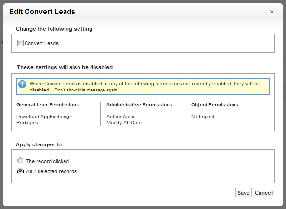Click the Apply changes to section heading
The height and width of the screenshot is (209, 286).
pyautogui.click(x=39, y=144)
